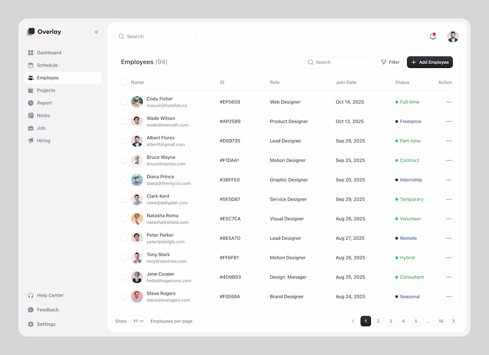The image size is (489, 355).
Task: Go to page 3
Action: pyautogui.click(x=391, y=321)
